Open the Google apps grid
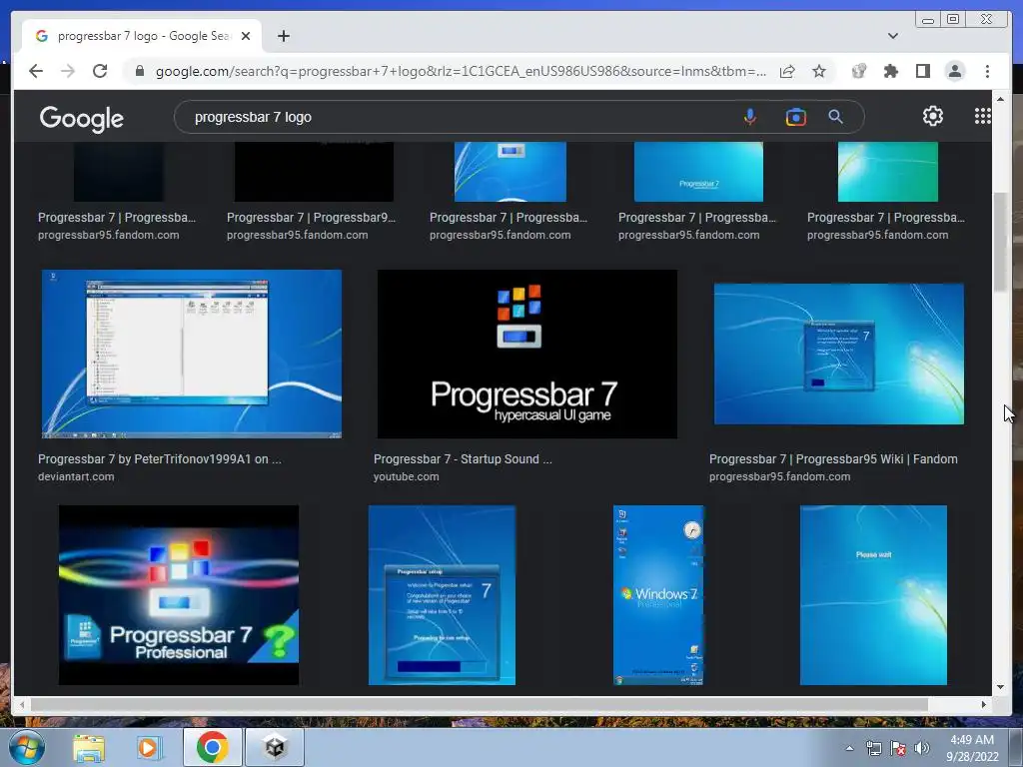1023x767 pixels. tap(983, 116)
